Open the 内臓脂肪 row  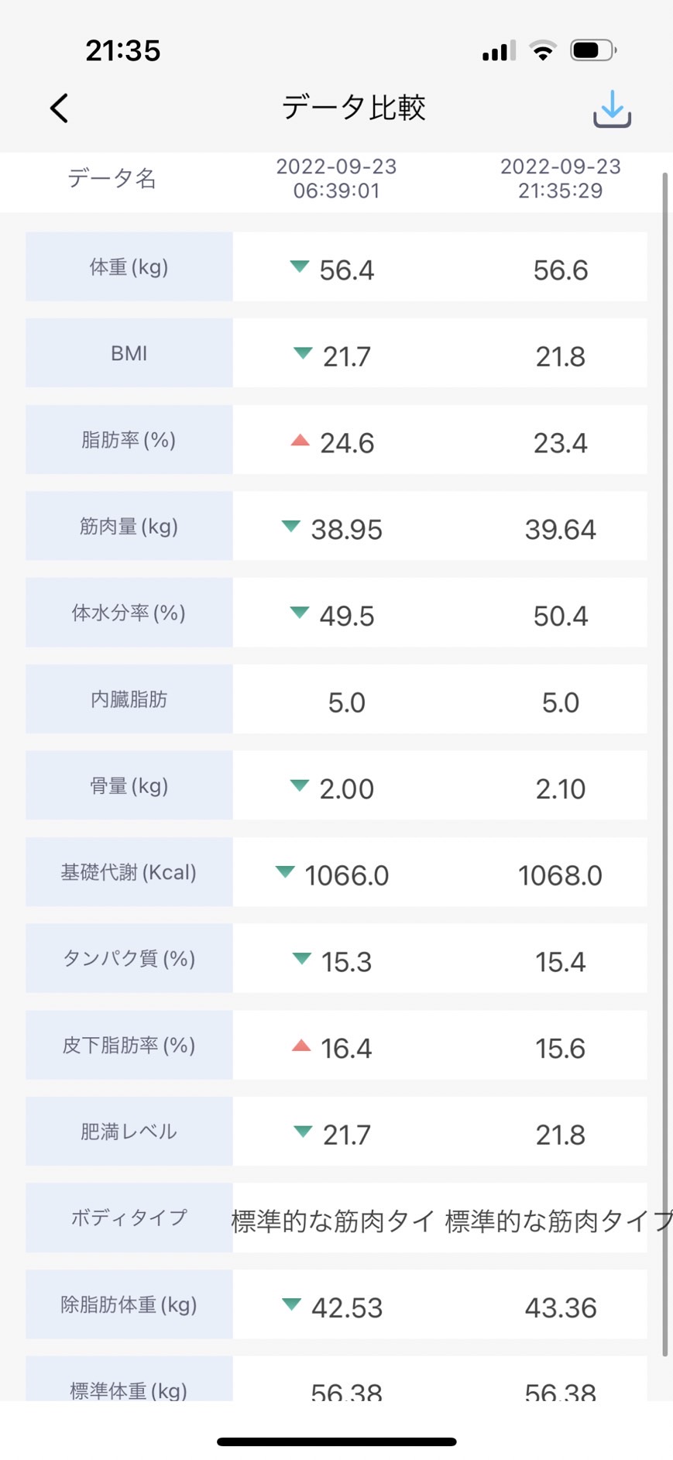tap(336, 699)
